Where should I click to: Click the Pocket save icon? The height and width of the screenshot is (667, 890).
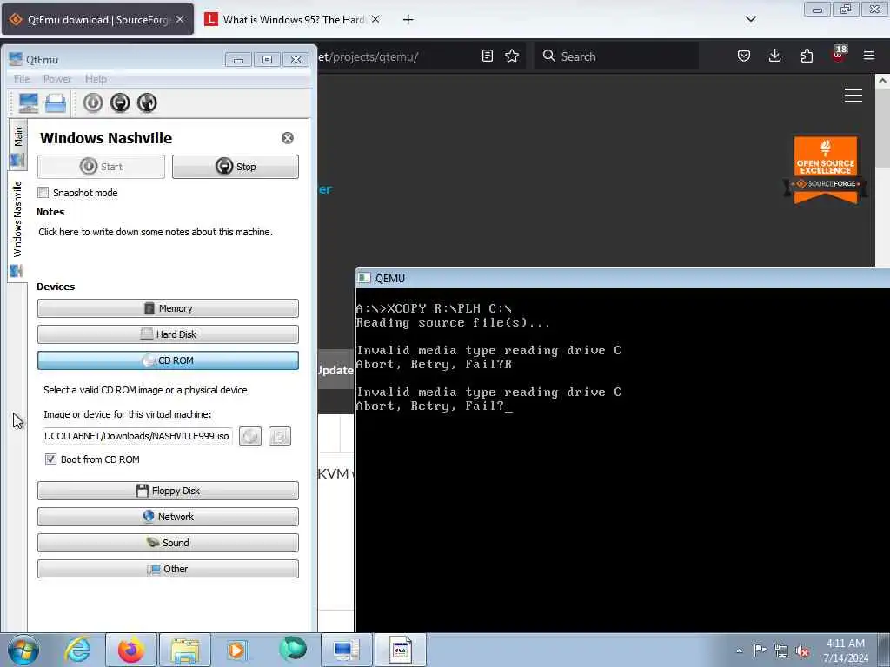[x=744, y=56]
